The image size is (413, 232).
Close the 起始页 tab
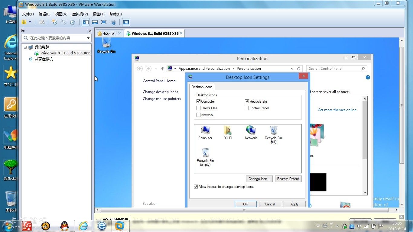(119, 33)
